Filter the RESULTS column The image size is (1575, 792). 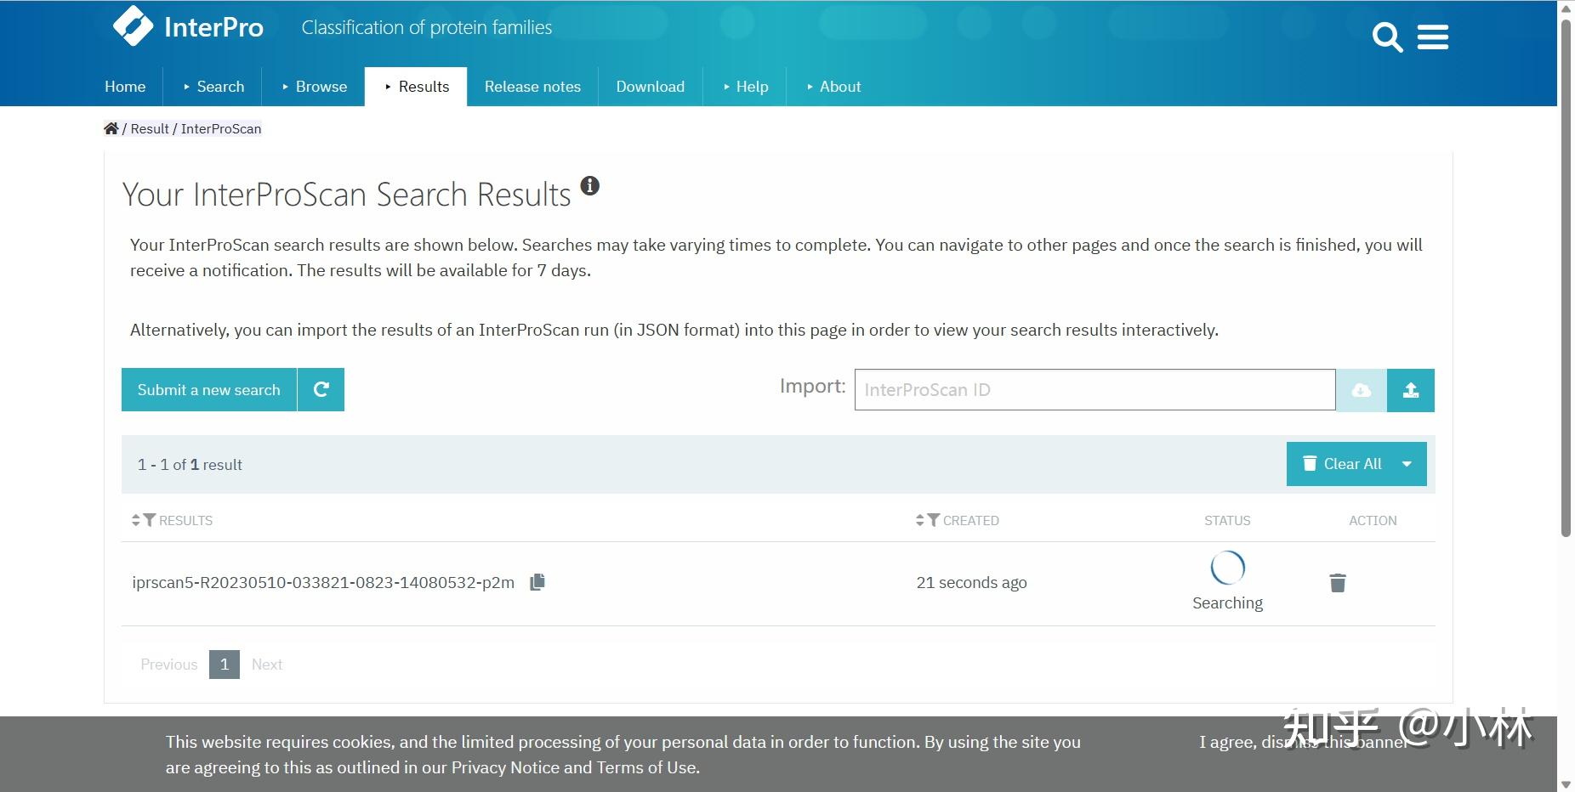150,520
